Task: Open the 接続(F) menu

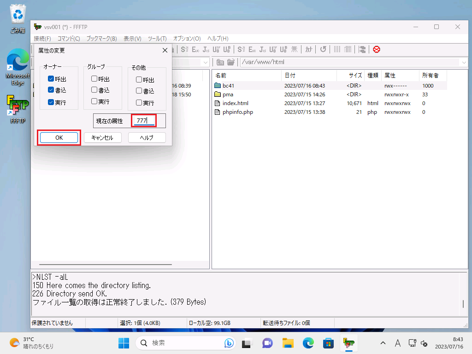Action: pyautogui.click(x=42, y=38)
